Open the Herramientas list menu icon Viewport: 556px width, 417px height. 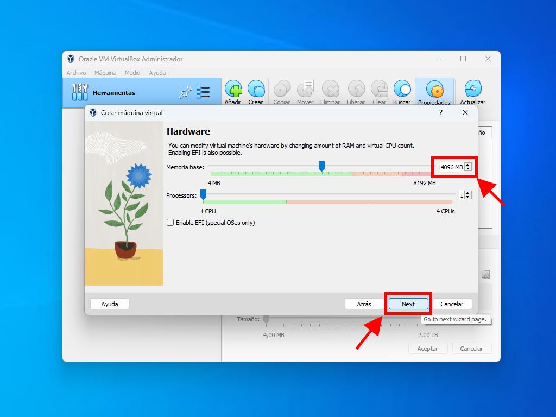(x=203, y=92)
